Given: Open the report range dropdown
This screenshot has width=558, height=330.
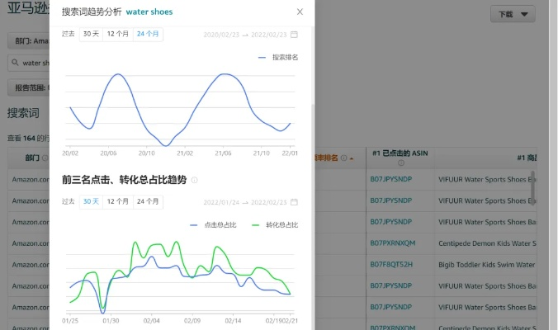Looking at the screenshot, I should tap(28, 87).
